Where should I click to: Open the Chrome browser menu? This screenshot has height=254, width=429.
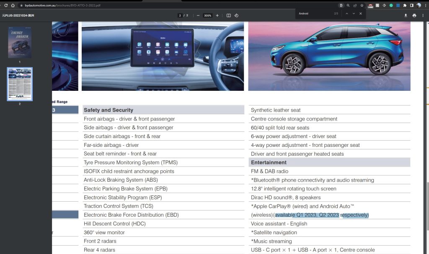point(426,5)
